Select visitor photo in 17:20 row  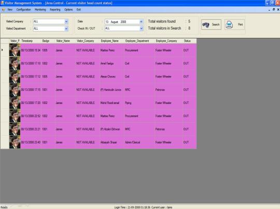(x=15, y=103)
